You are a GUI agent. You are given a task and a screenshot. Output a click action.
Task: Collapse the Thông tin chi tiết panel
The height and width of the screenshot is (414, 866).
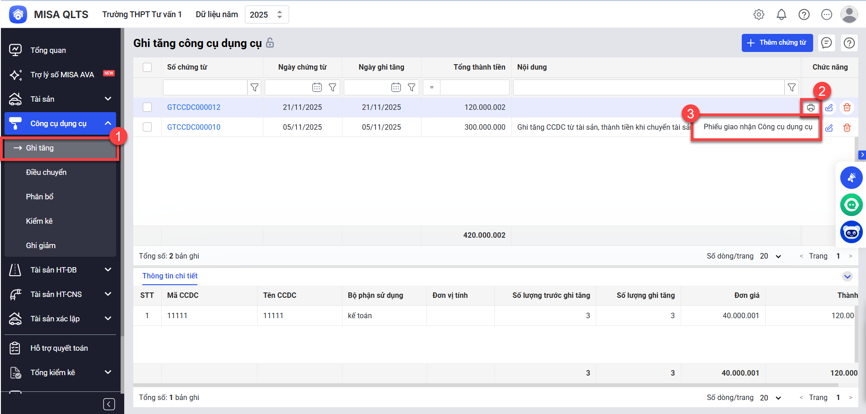847,276
